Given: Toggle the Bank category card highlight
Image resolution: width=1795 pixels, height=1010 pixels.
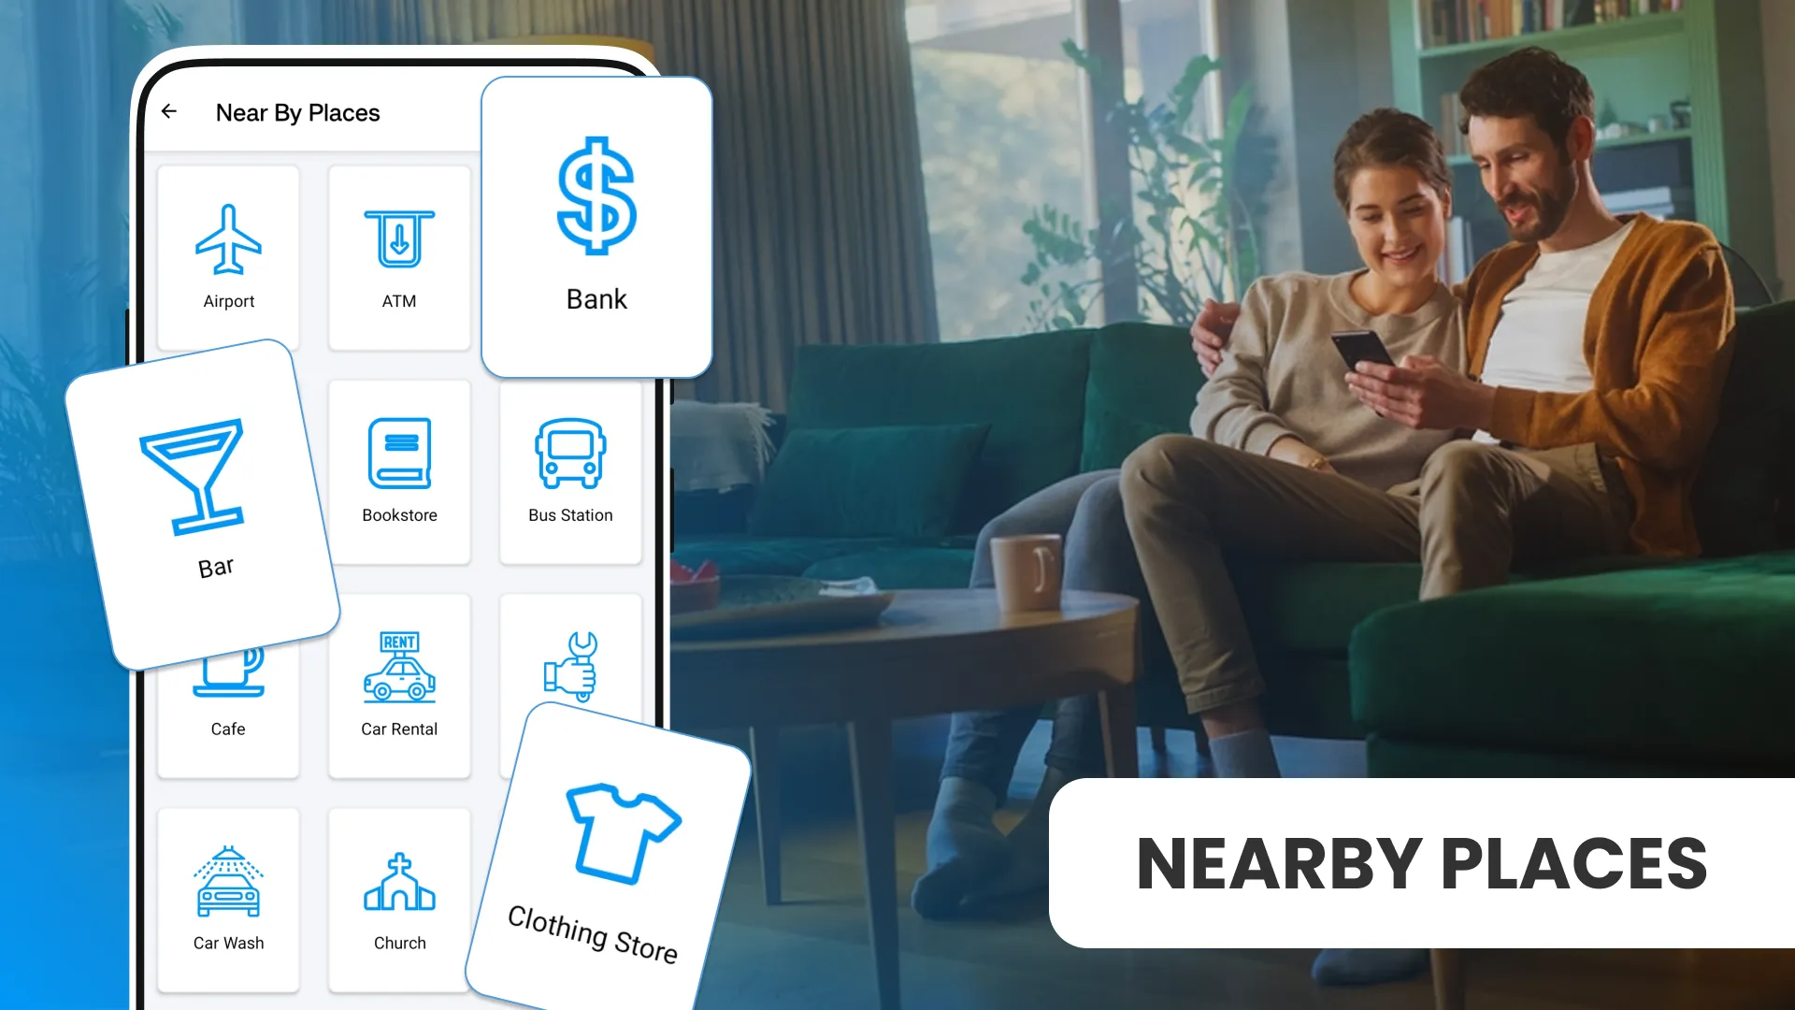Looking at the screenshot, I should 598,222.
